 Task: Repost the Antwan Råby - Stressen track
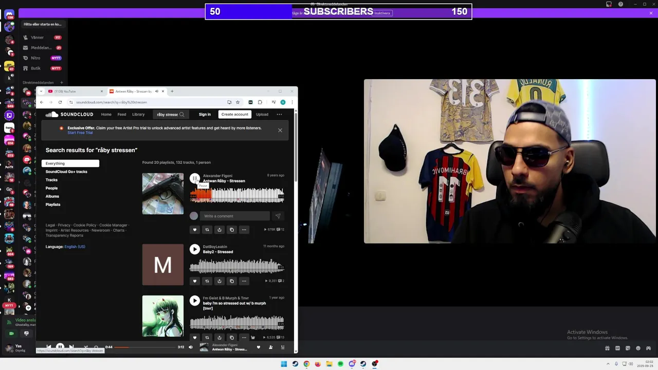[x=207, y=230]
